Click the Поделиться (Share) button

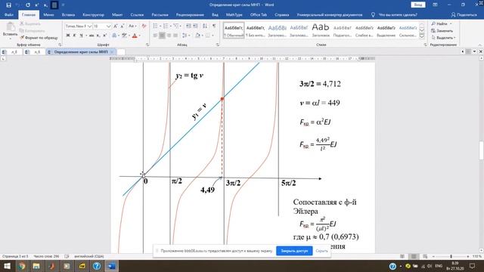[464, 15]
